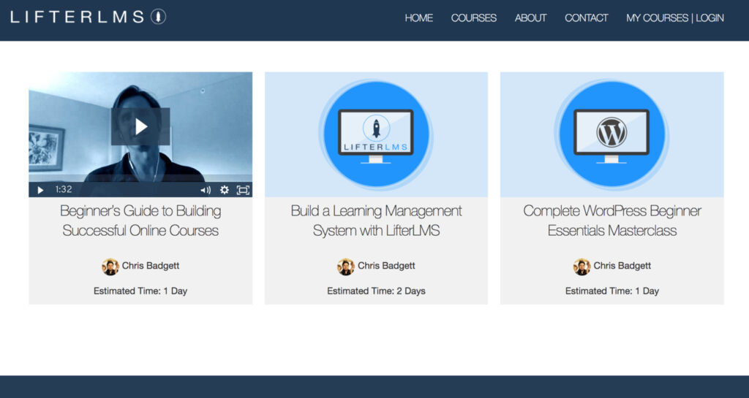Click the LifterLMS monitor course image

376,134
